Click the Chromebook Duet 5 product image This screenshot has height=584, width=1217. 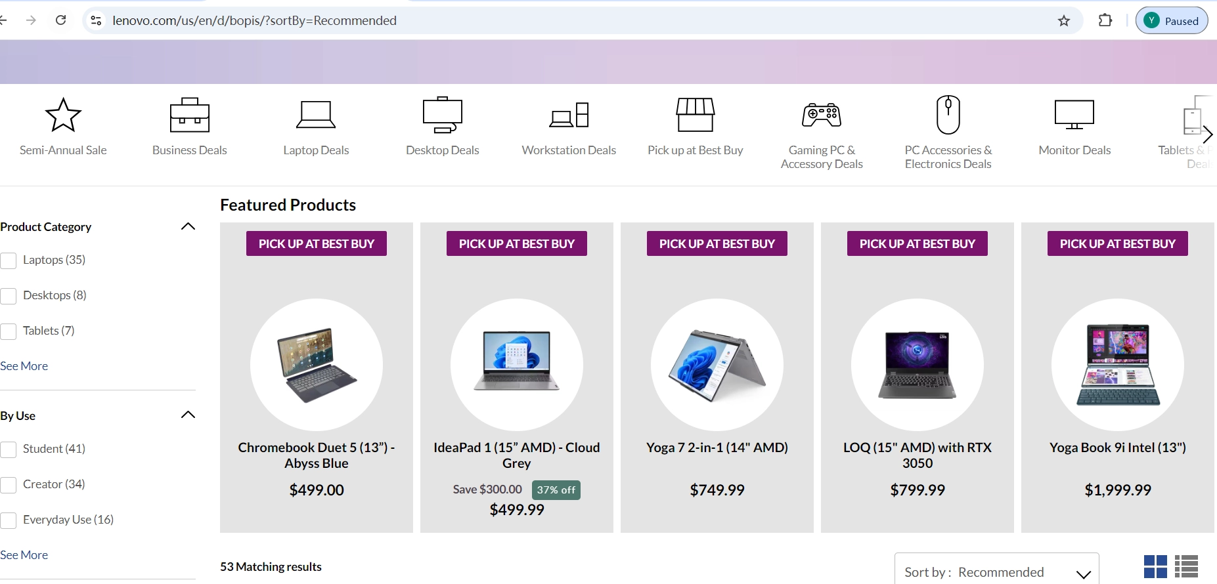(x=317, y=365)
